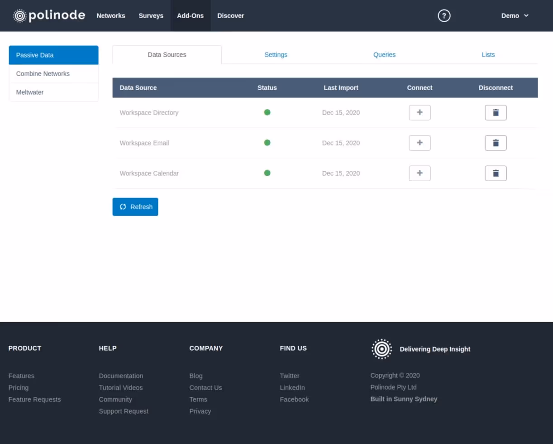The width and height of the screenshot is (553, 444).
Task: Open the Facebook footer link
Action: pyautogui.click(x=294, y=400)
